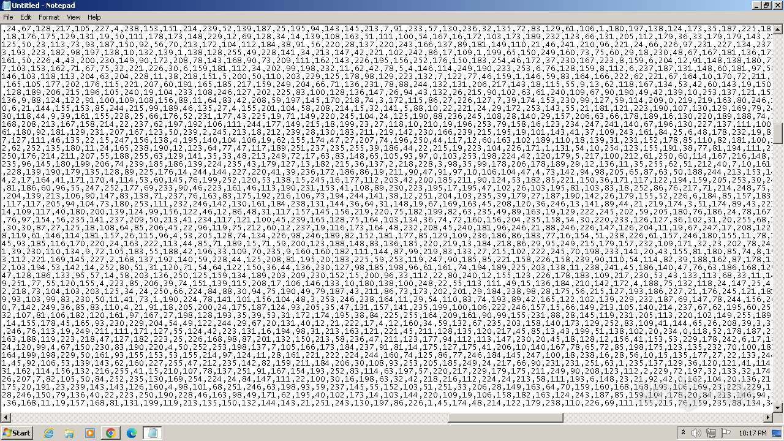Click the title text "Untitled - Notepad"
Screen dimensions: 784x441
click(43, 6)
